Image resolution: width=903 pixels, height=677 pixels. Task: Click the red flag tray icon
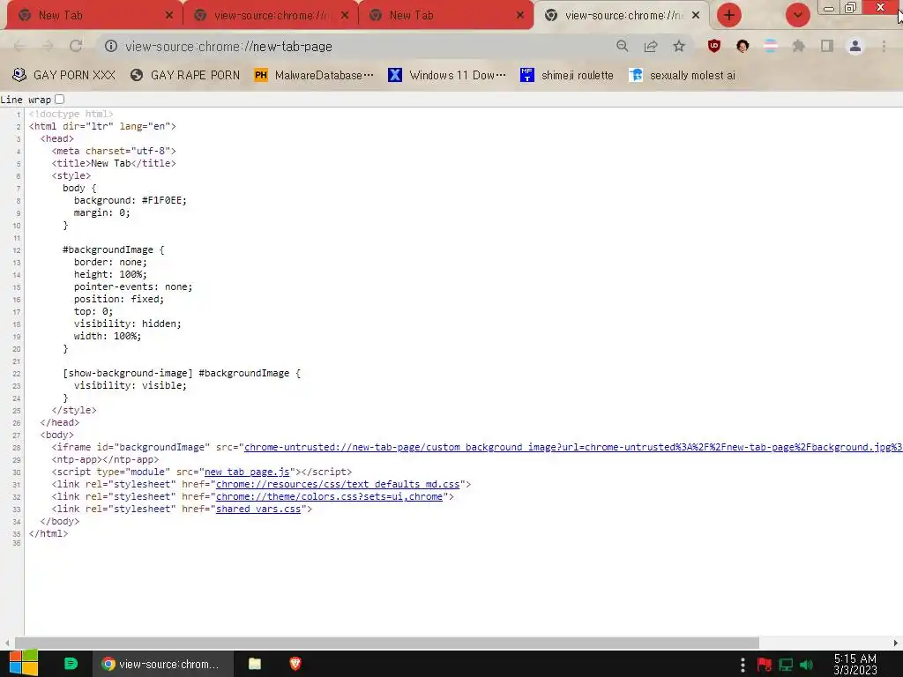(765, 665)
